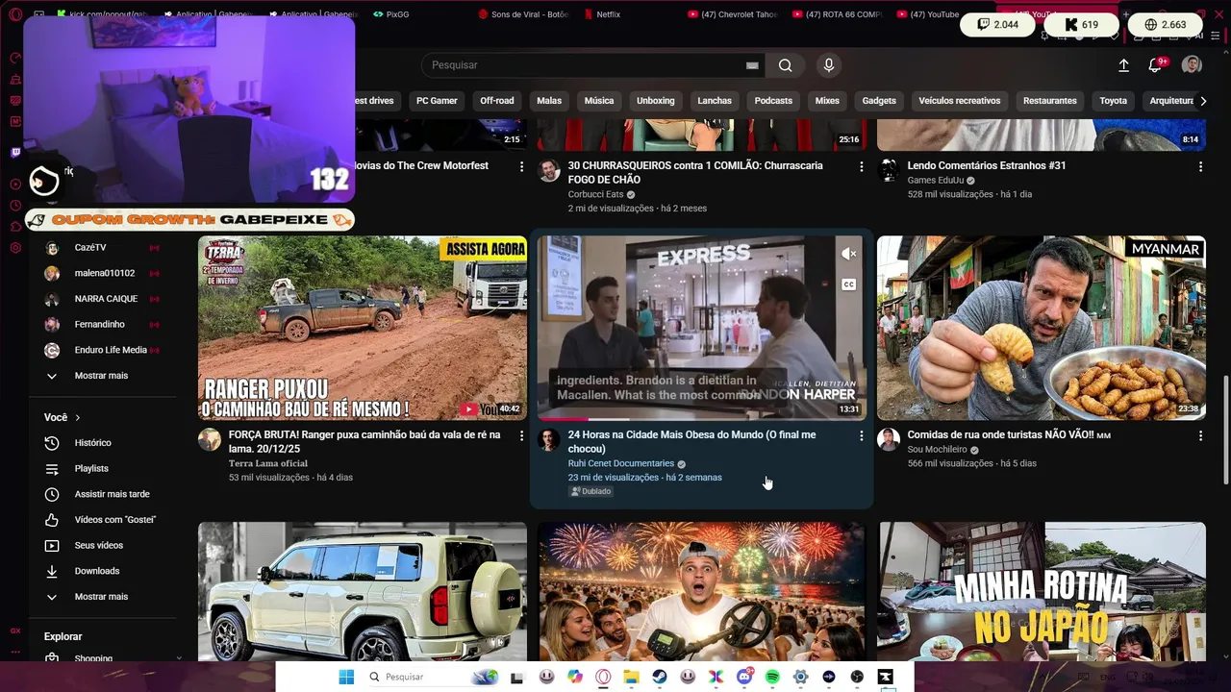Activate voice search microphone
The image size is (1231, 692).
(829, 65)
